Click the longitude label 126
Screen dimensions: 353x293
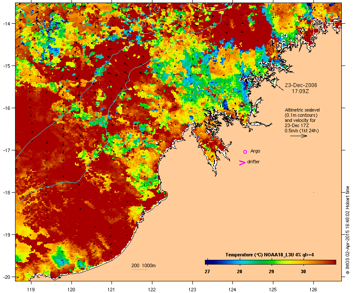pos(313,290)
